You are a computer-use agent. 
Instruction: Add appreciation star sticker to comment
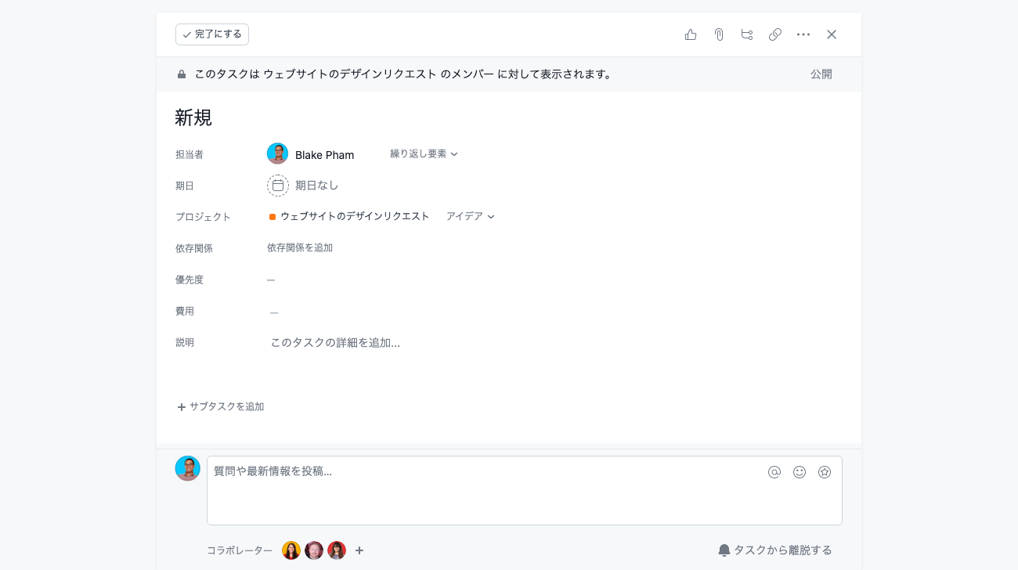coord(825,472)
